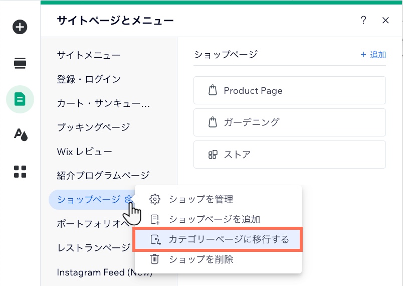Screen dimensions: 403x286
Task: Close the サイトページとメニュー panel
Action: (385, 21)
